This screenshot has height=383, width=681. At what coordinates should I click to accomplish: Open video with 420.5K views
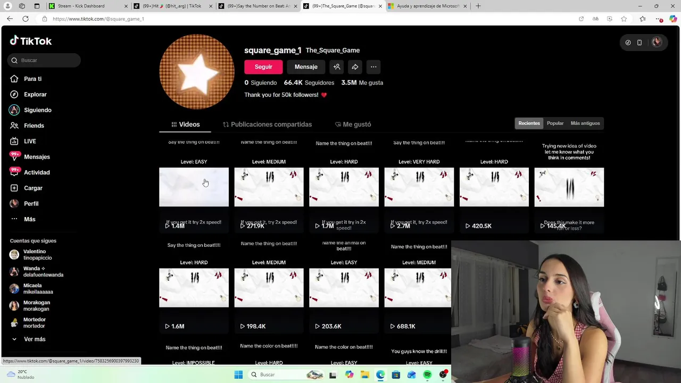click(494, 187)
